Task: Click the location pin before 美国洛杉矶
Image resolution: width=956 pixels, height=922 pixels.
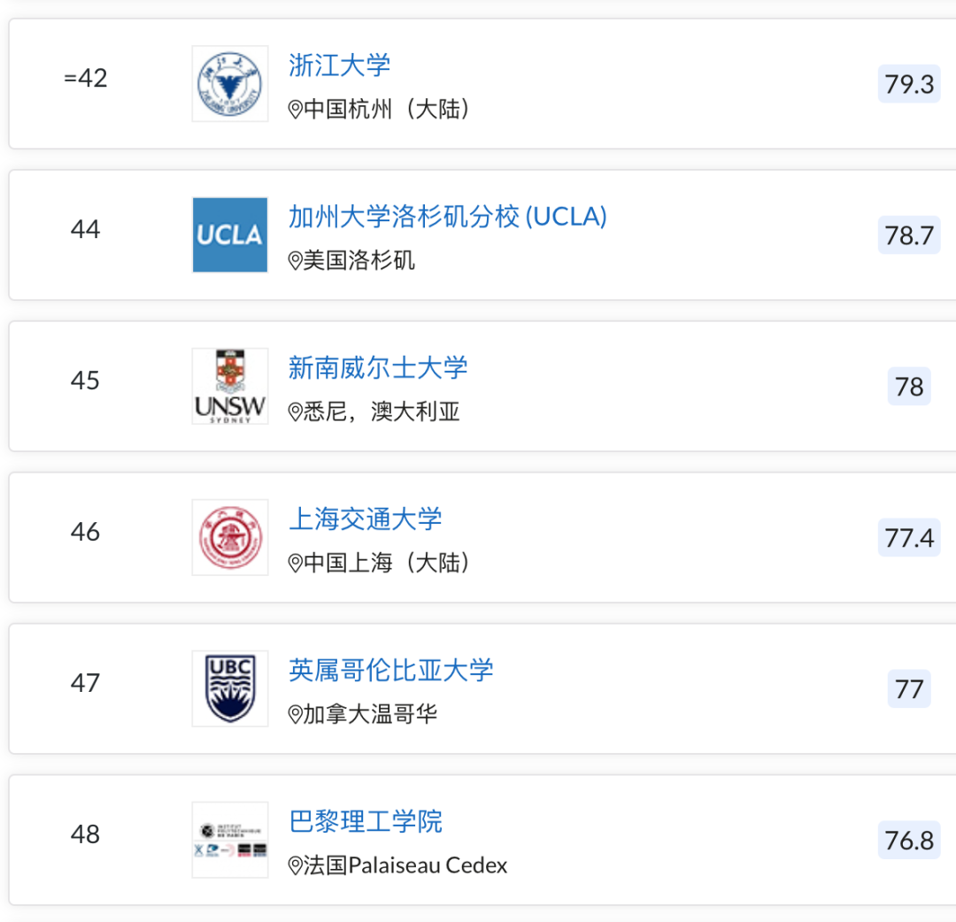Action: pos(296,261)
